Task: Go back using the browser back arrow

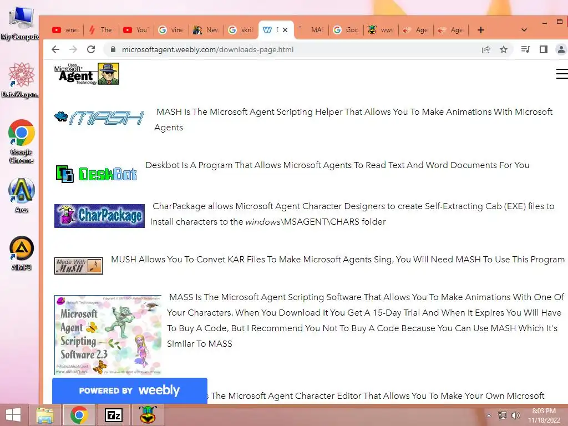Action: point(55,49)
